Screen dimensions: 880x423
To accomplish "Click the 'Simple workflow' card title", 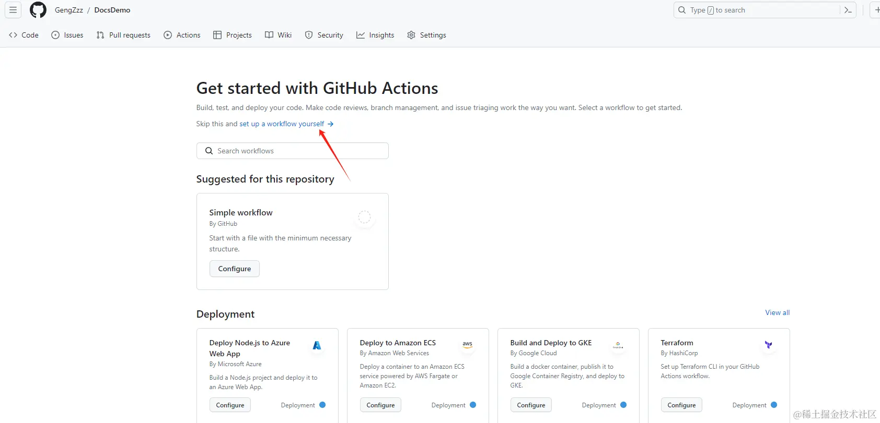I will [241, 212].
